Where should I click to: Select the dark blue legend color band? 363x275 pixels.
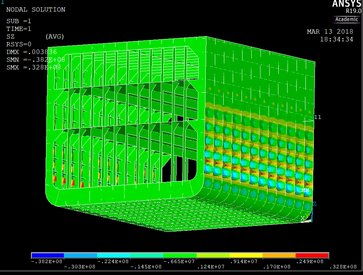tap(48, 255)
